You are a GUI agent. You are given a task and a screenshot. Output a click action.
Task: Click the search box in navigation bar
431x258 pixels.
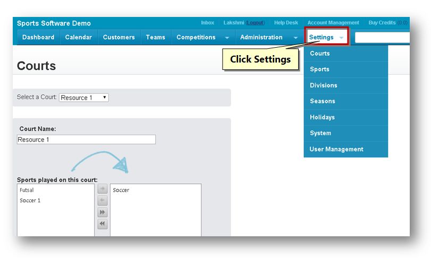382,38
